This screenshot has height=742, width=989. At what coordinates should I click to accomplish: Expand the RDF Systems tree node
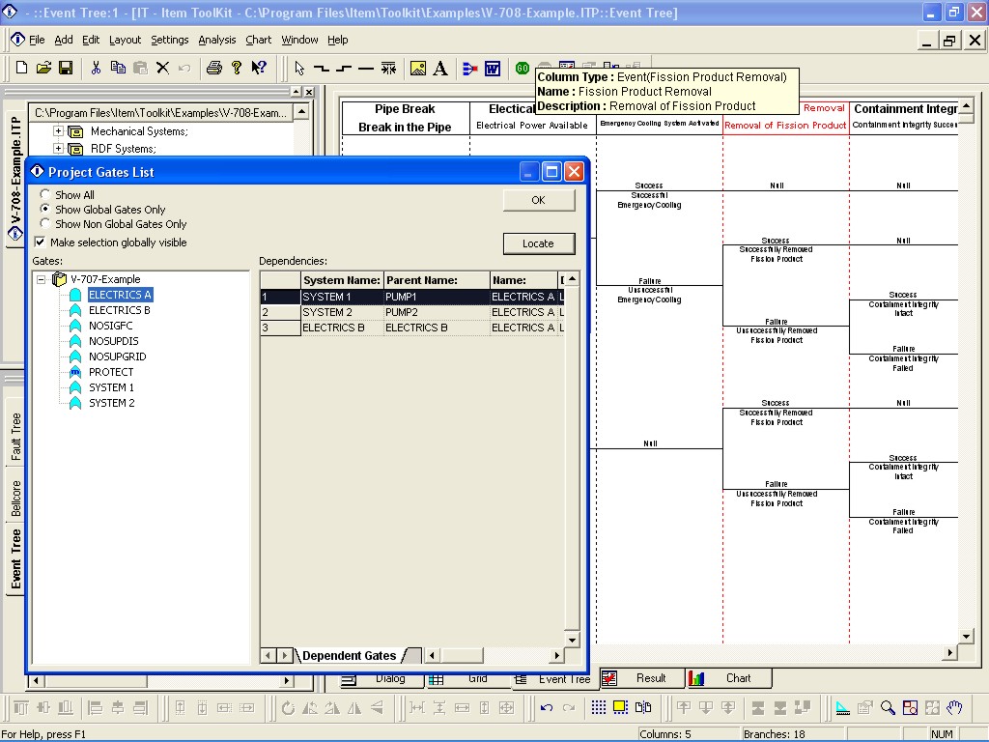click(x=58, y=148)
